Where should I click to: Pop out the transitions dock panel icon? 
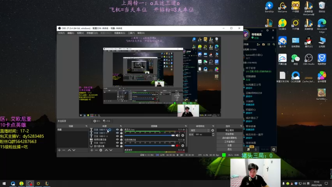click(x=213, y=126)
